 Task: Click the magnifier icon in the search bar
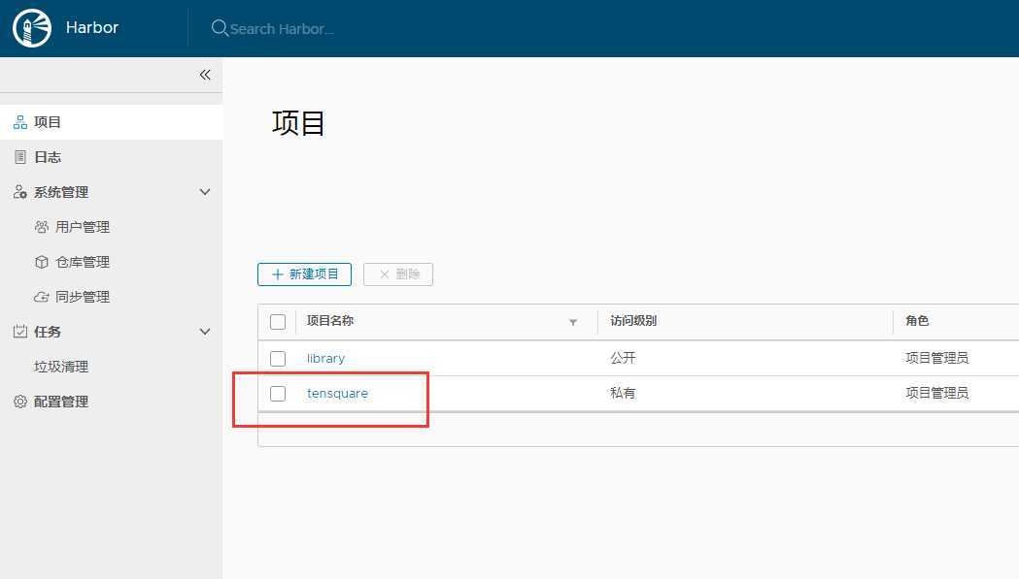click(x=219, y=28)
